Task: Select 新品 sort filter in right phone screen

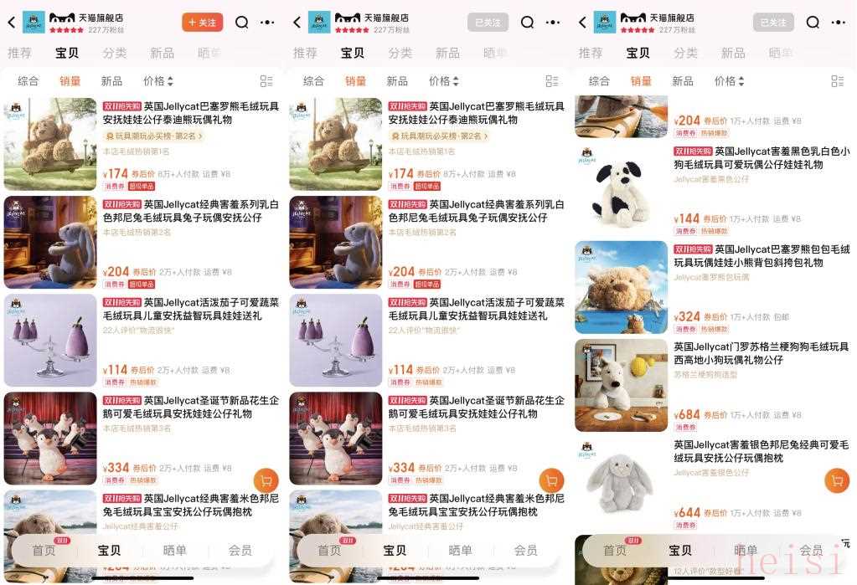Action: 682,81
